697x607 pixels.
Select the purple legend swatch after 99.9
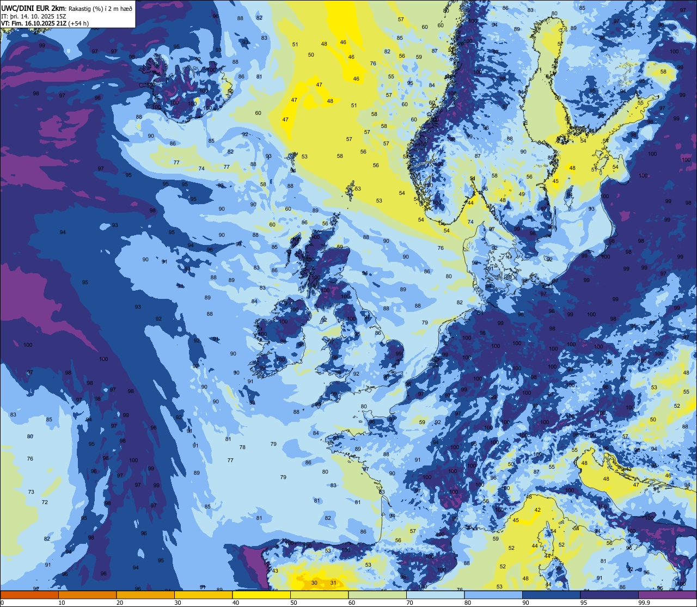pos(667,595)
